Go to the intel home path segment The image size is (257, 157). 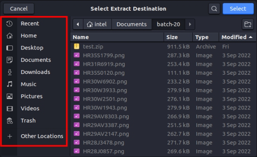(x=97, y=24)
